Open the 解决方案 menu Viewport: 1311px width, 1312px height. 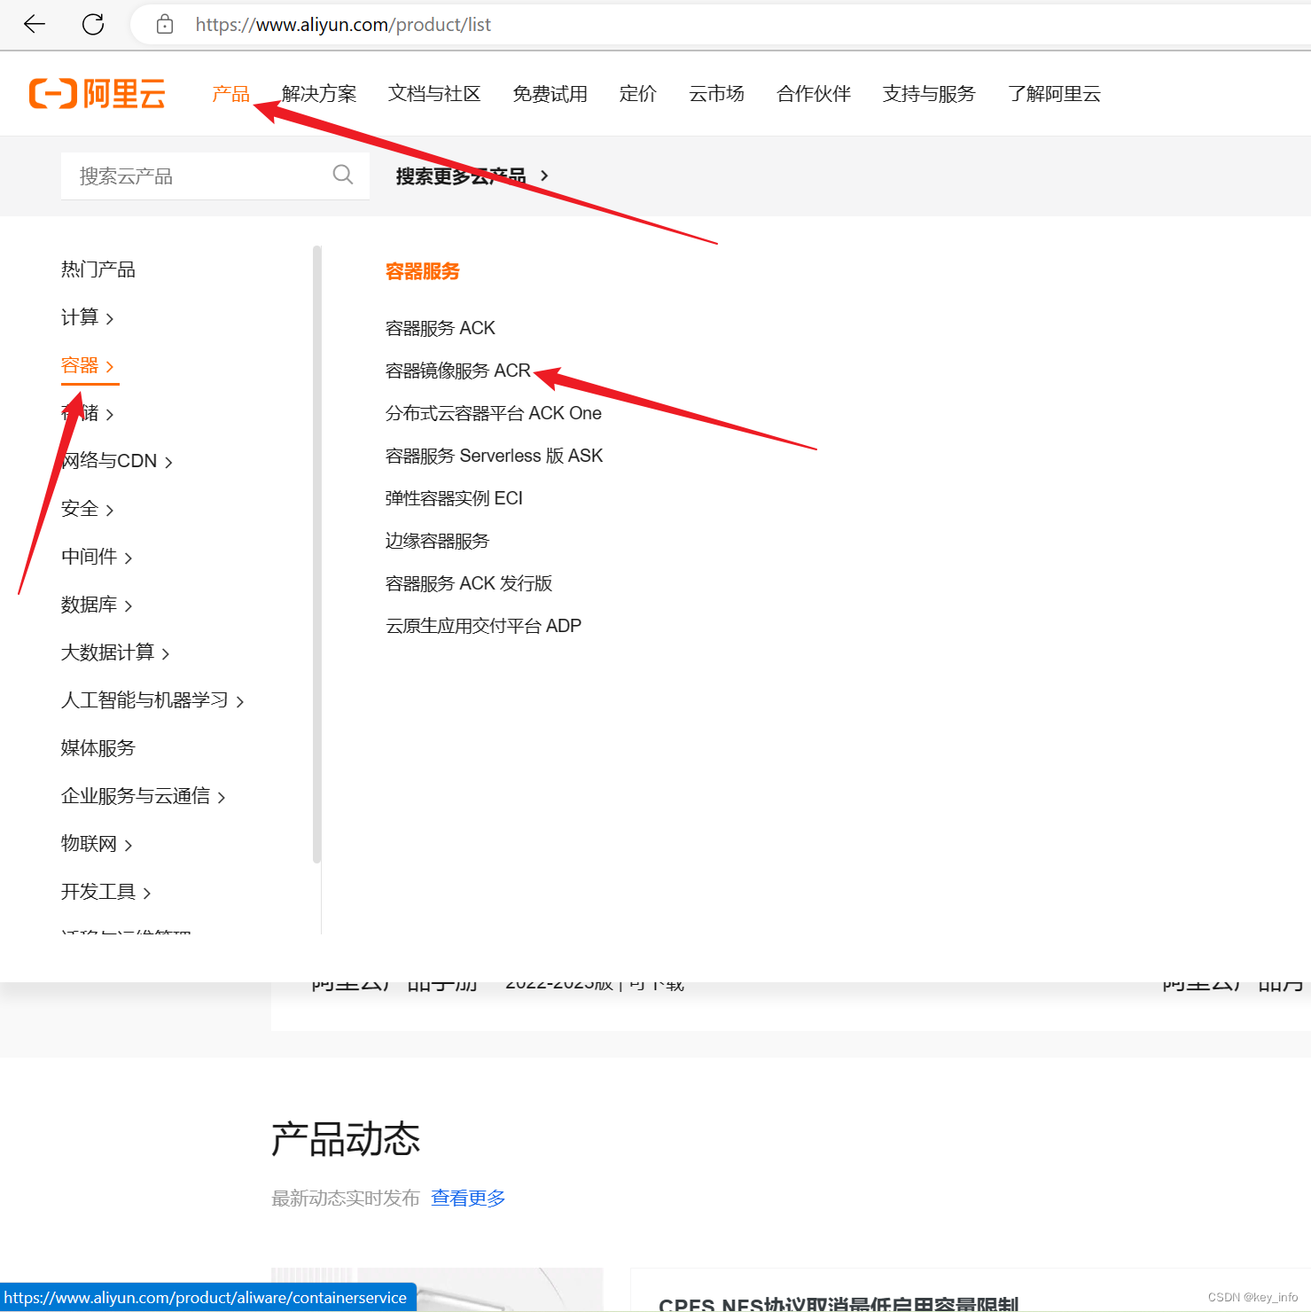pyautogui.click(x=319, y=94)
